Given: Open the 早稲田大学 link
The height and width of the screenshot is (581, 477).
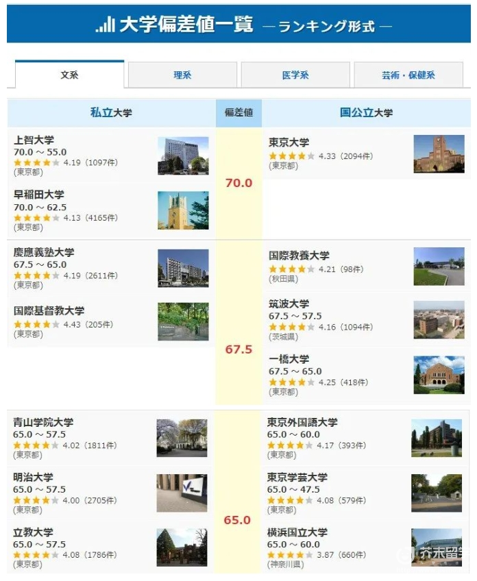Looking at the screenshot, I should point(39,195).
